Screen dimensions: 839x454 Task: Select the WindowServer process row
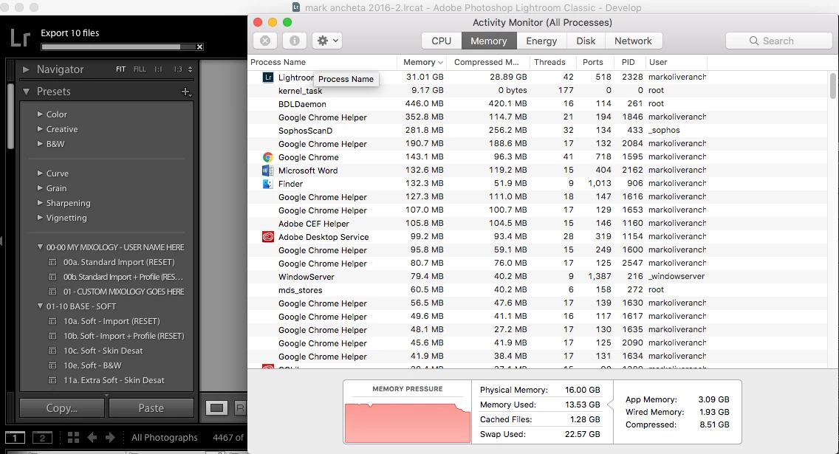tap(538, 277)
